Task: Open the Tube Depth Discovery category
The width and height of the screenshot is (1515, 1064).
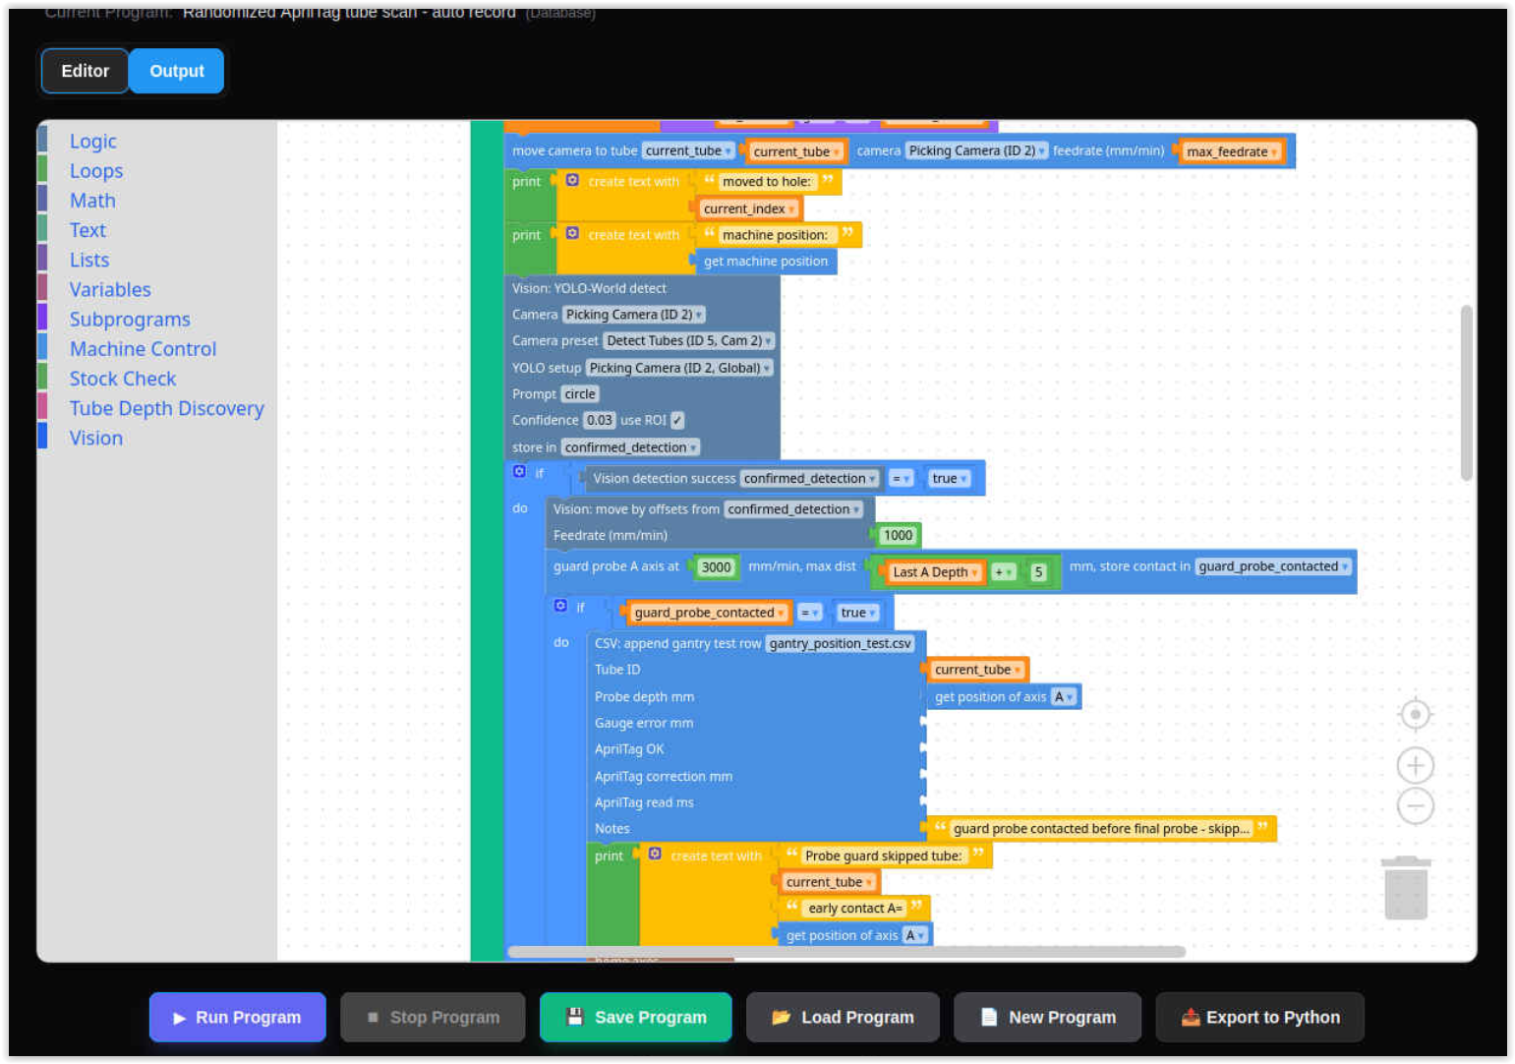Action: (x=166, y=408)
